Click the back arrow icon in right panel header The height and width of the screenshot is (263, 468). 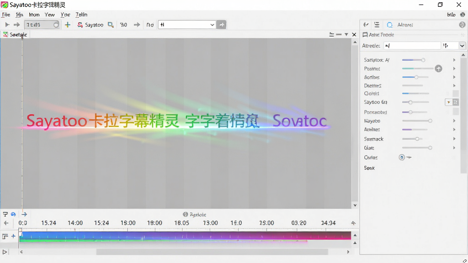[366, 25]
